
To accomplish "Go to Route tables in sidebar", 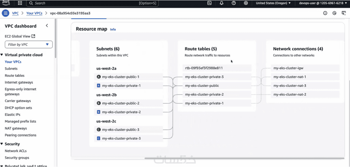I will pos(15,76).
